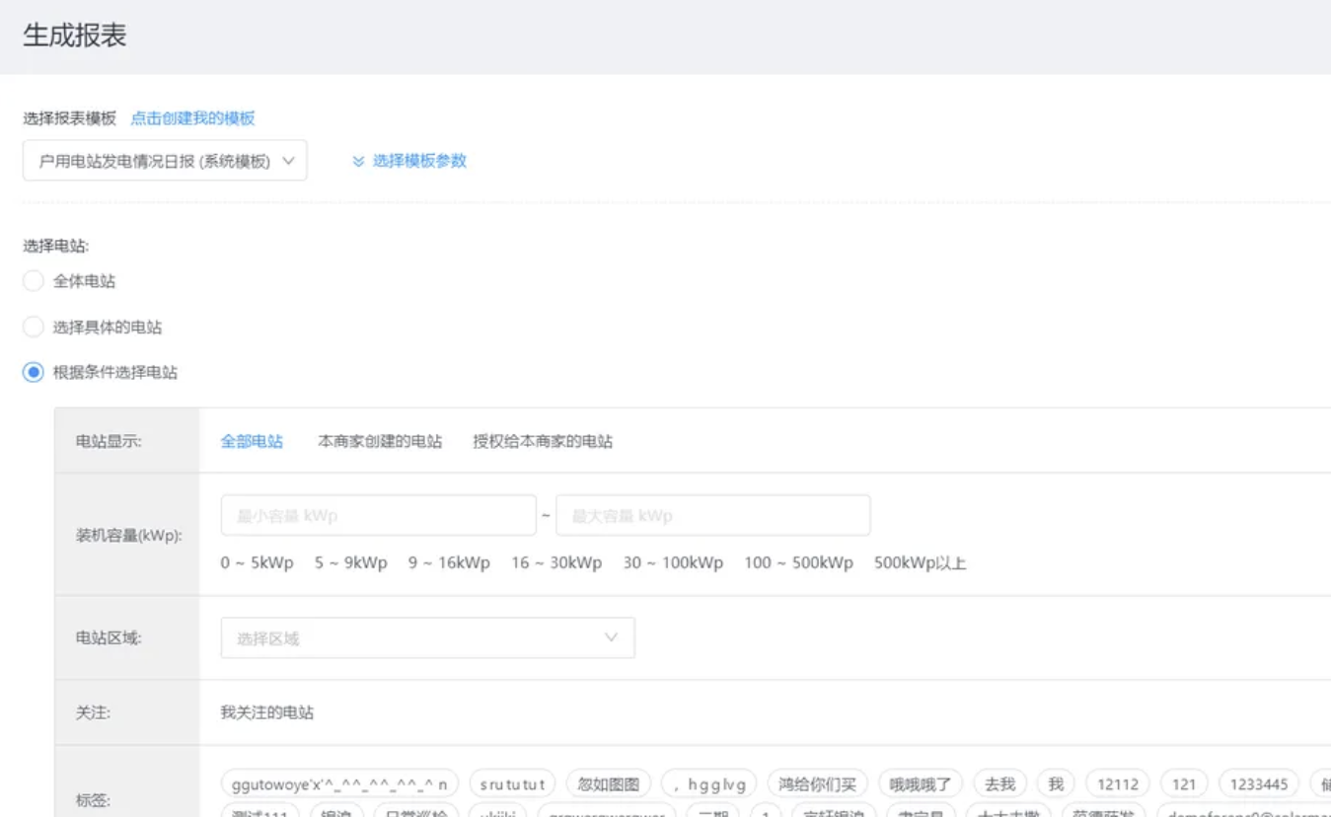1331x817 pixels.
Task: Choose the 500kWp以上 capacity option
Action: click(x=920, y=563)
